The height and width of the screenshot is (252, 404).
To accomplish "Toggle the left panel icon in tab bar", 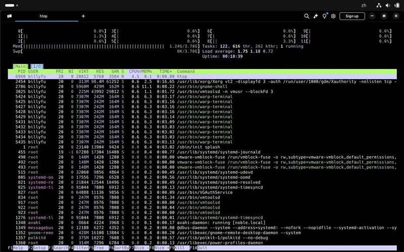I will pos(9,16).
